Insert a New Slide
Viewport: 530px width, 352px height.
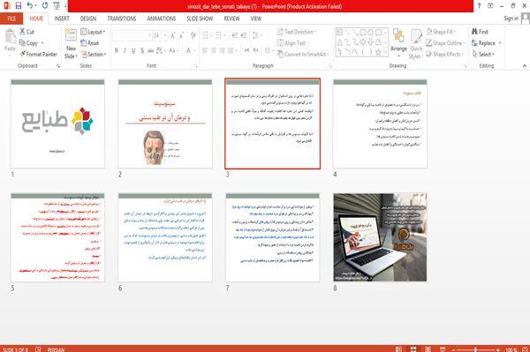pos(71,44)
